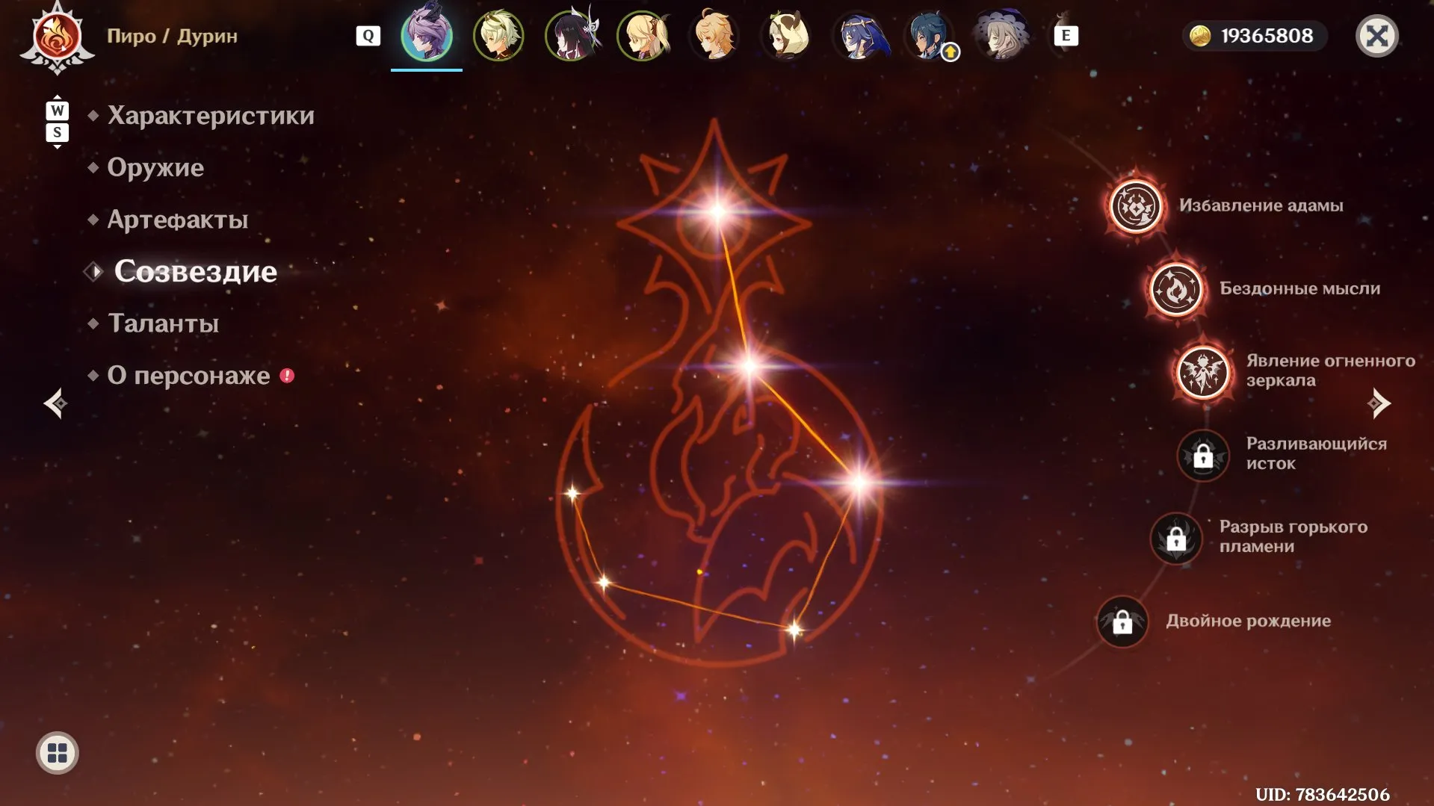The width and height of the screenshot is (1434, 806).
Task: Switch to sixth portrait, cream hooded character
Action: tap(786, 35)
